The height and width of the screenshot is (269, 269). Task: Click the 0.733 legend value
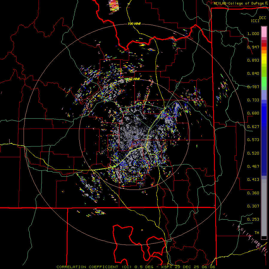pos(253,100)
